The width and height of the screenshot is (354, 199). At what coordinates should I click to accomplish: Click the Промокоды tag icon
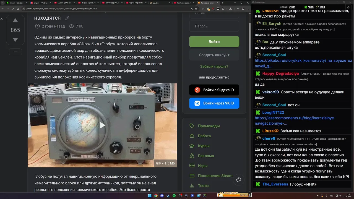pos(192,126)
